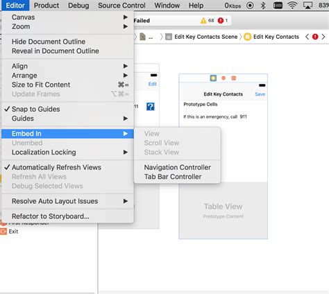The height and width of the screenshot is (294, 329).
Task: Click the orange Exit icon above the scene
Action: click(x=233, y=78)
